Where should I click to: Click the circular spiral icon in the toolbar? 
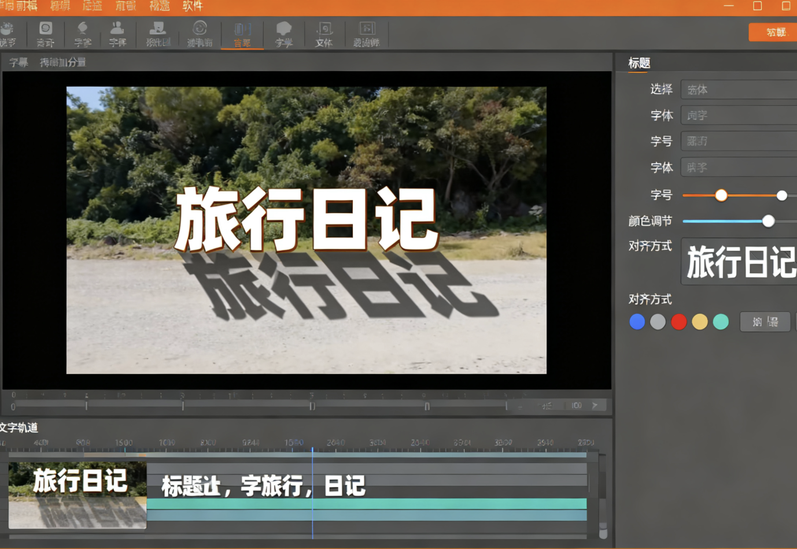click(x=200, y=34)
